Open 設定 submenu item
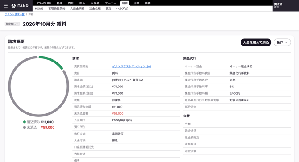This screenshot has height=162, width=299. (108, 8)
